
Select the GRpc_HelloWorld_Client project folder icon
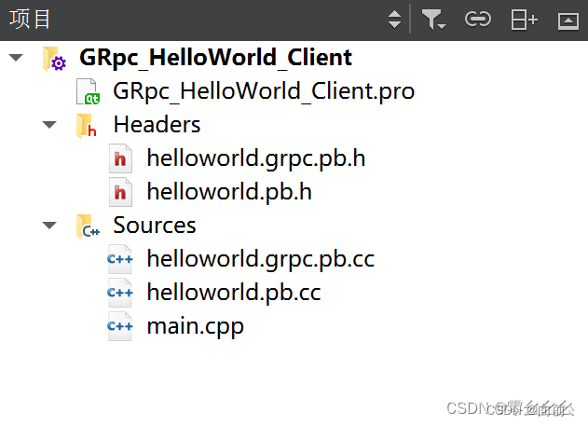click(x=54, y=59)
